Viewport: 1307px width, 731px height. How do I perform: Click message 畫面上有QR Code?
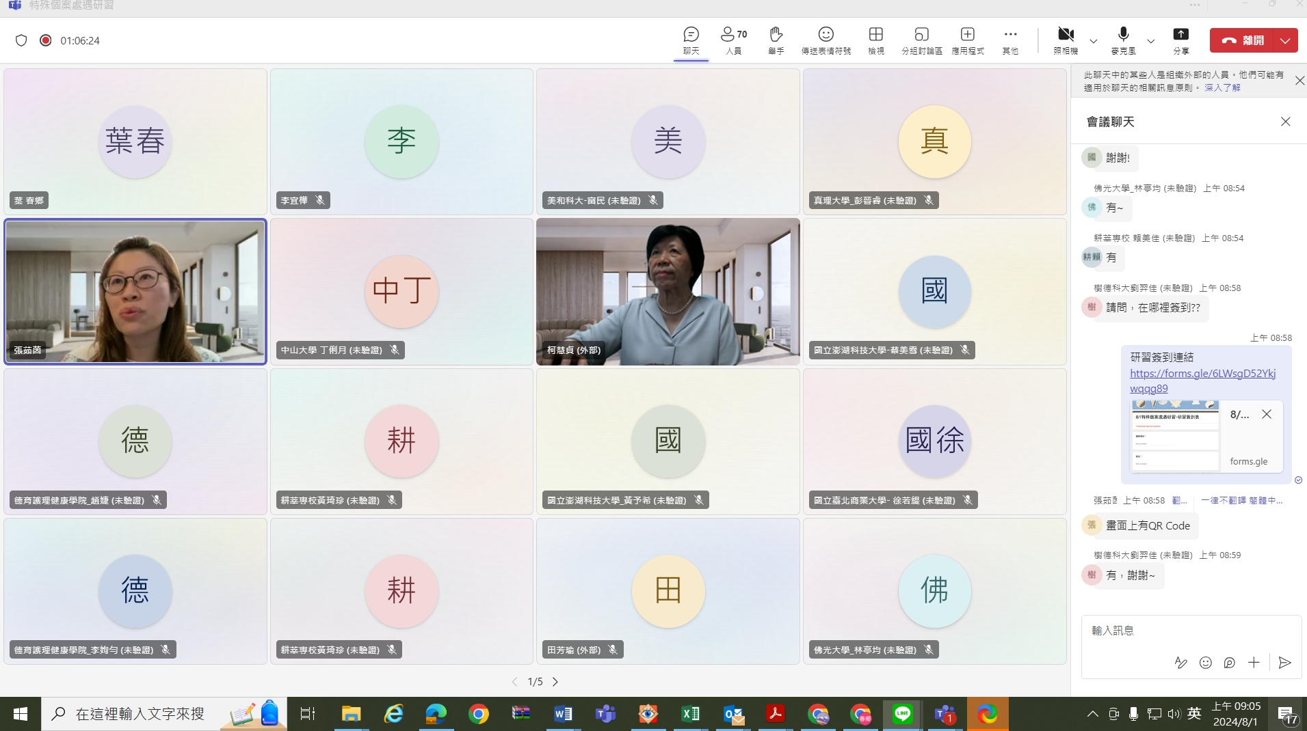1148,525
